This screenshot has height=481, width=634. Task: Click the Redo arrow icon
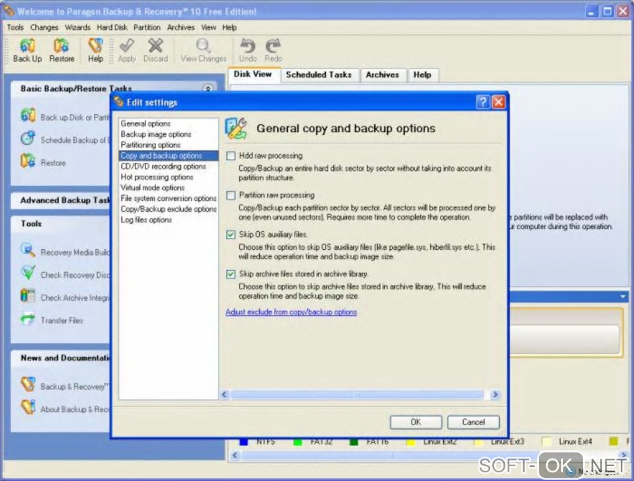click(x=273, y=45)
